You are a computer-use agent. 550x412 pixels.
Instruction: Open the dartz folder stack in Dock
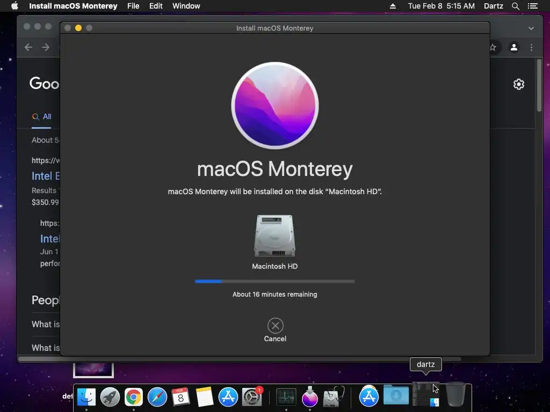coord(425,394)
